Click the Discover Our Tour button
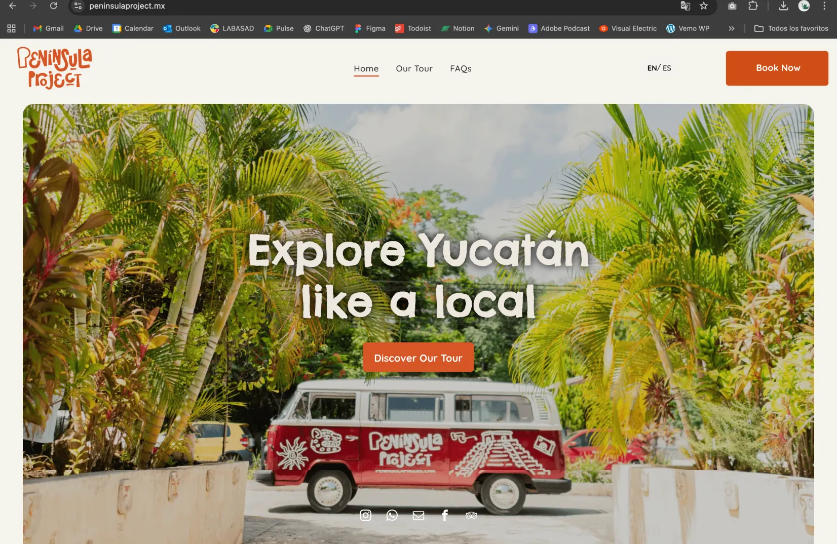The width and height of the screenshot is (837, 544). pos(418,358)
